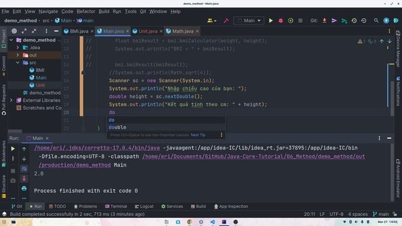This screenshot has width=402, height=226.
Task: Click Next Tip link in completion popup
Action: (198, 135)
